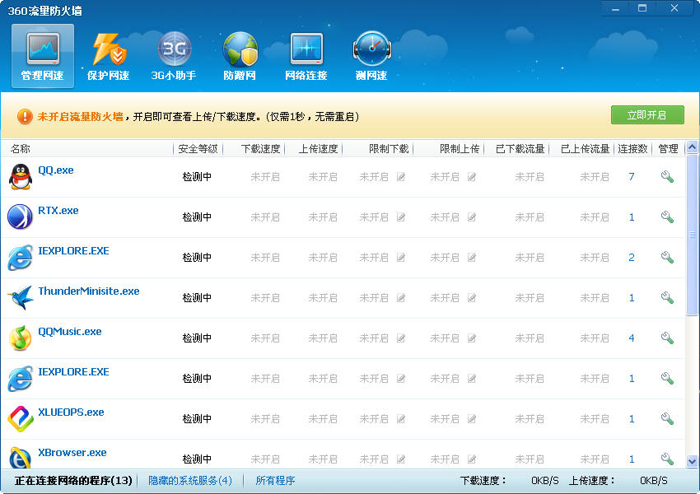This screenshot has width=700, height=494.
Task: Open the 保护网速 toolbar icon
Action: pos(109,56)
